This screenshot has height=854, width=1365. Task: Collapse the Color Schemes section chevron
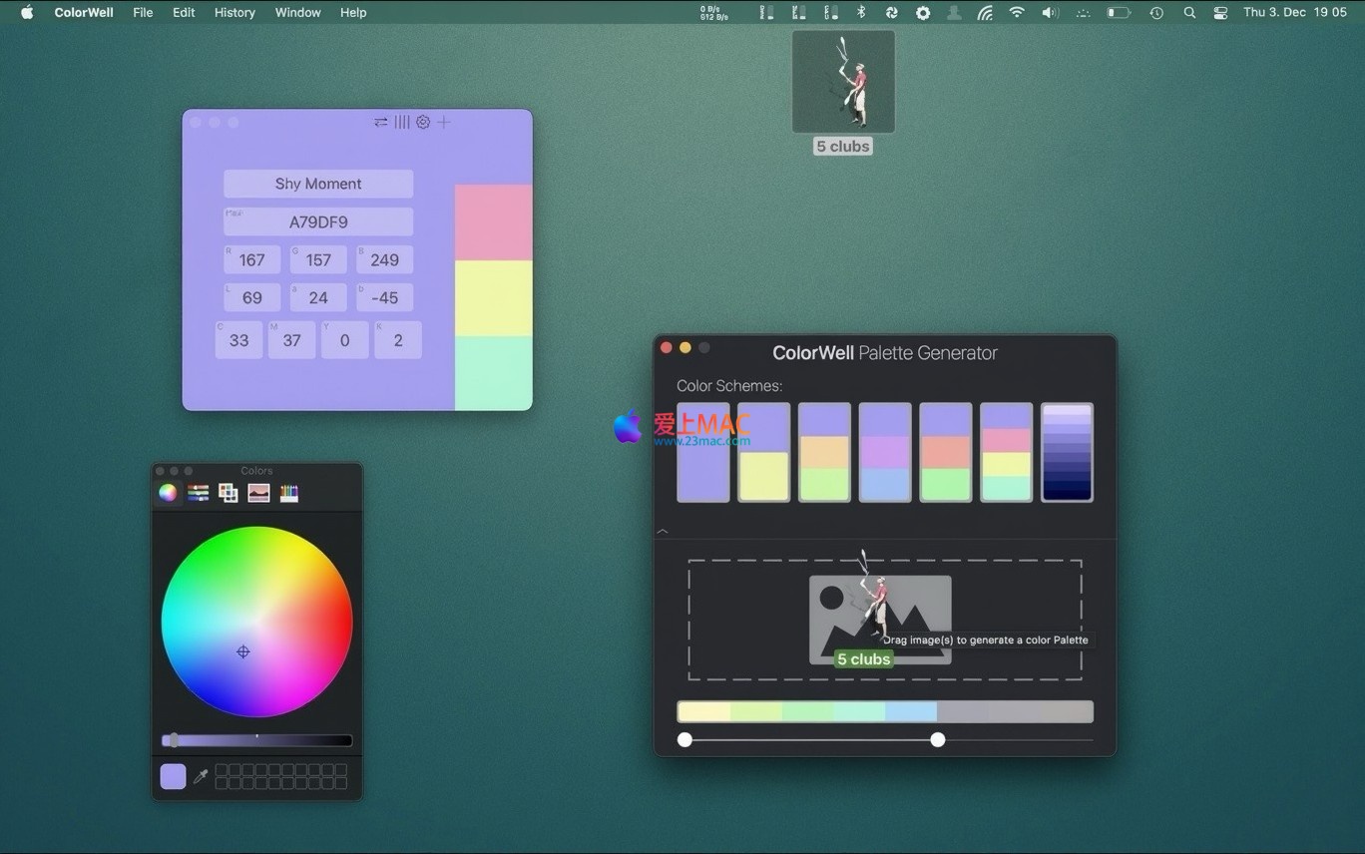tap(663, 532)
